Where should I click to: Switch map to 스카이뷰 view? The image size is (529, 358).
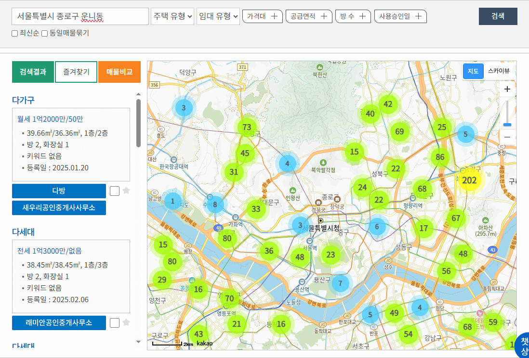pos(499,71)
